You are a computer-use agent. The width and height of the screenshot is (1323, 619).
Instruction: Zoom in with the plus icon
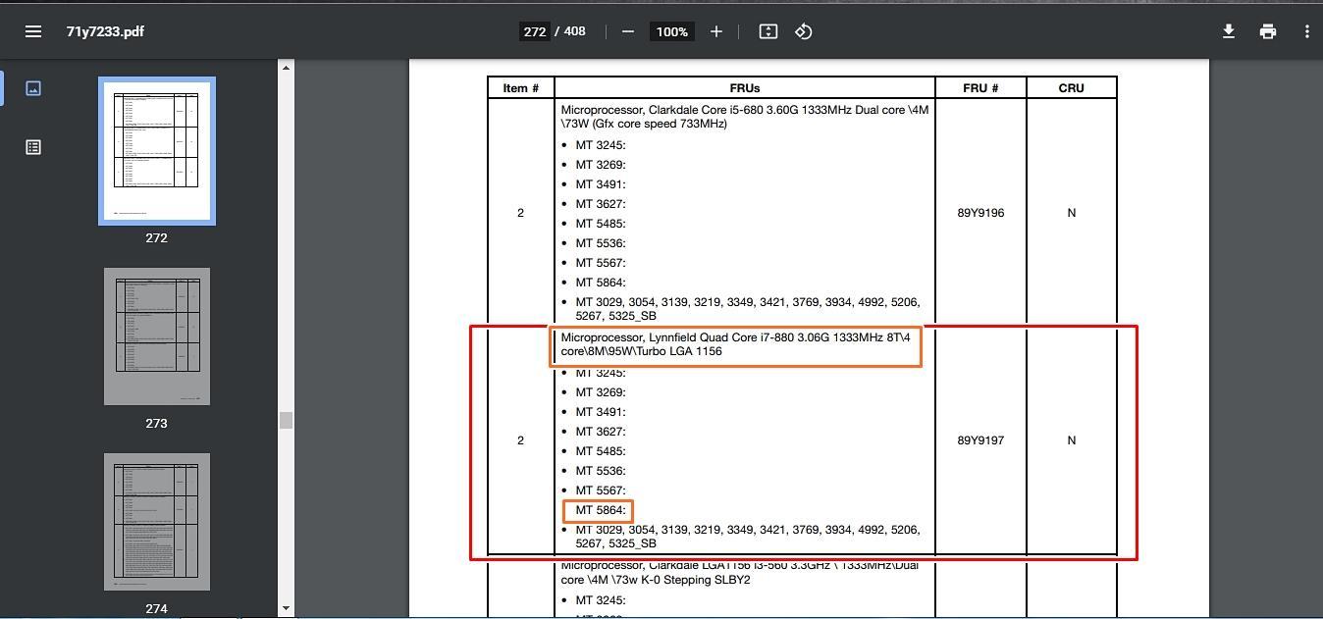point(716,31)
